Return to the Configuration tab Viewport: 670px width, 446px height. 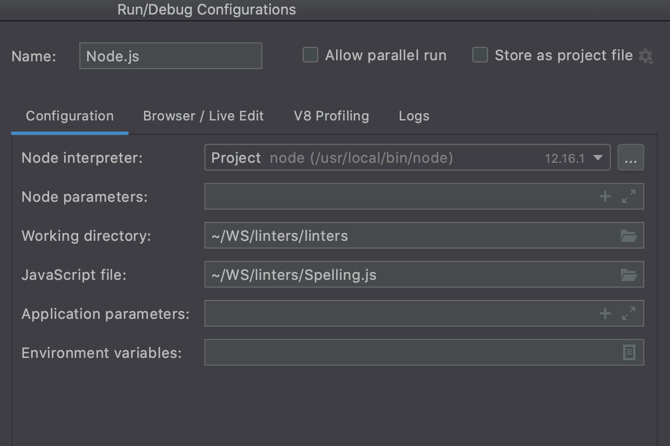69,116
